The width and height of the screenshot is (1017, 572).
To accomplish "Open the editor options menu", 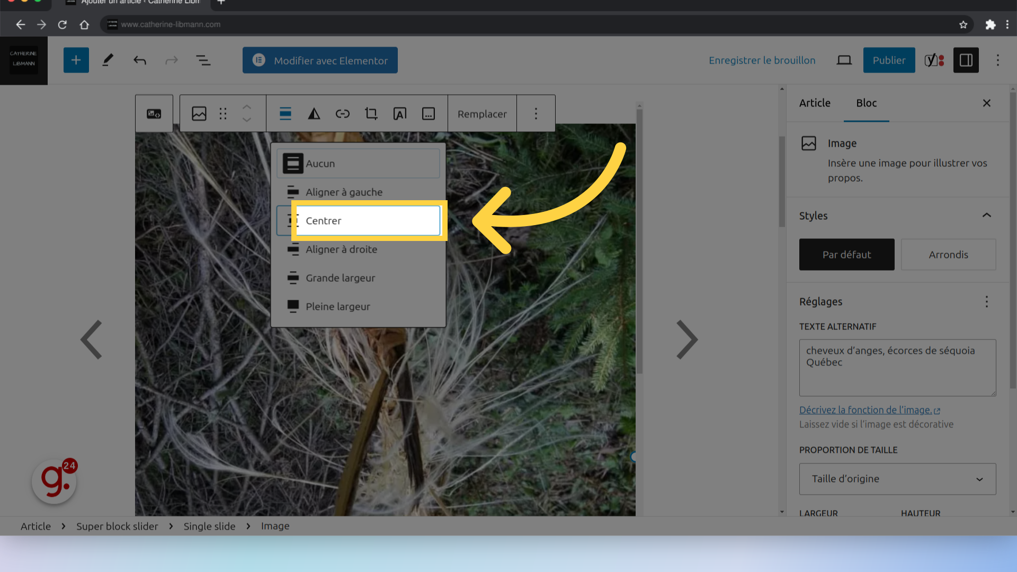I will (998, 60).
